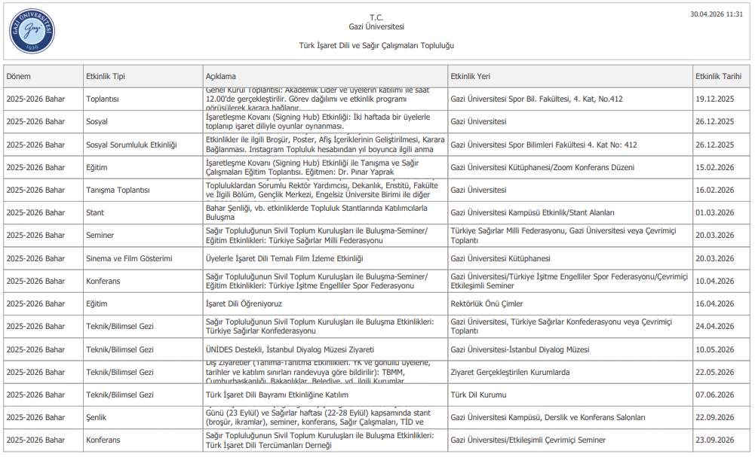Select 'ÜNİDES Destekli, İstanbul Diyalog Müzesi Ziyareti'

290,350
